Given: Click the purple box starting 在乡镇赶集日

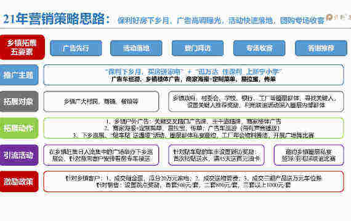Looking at the screenshot, I should pos(101,155).
